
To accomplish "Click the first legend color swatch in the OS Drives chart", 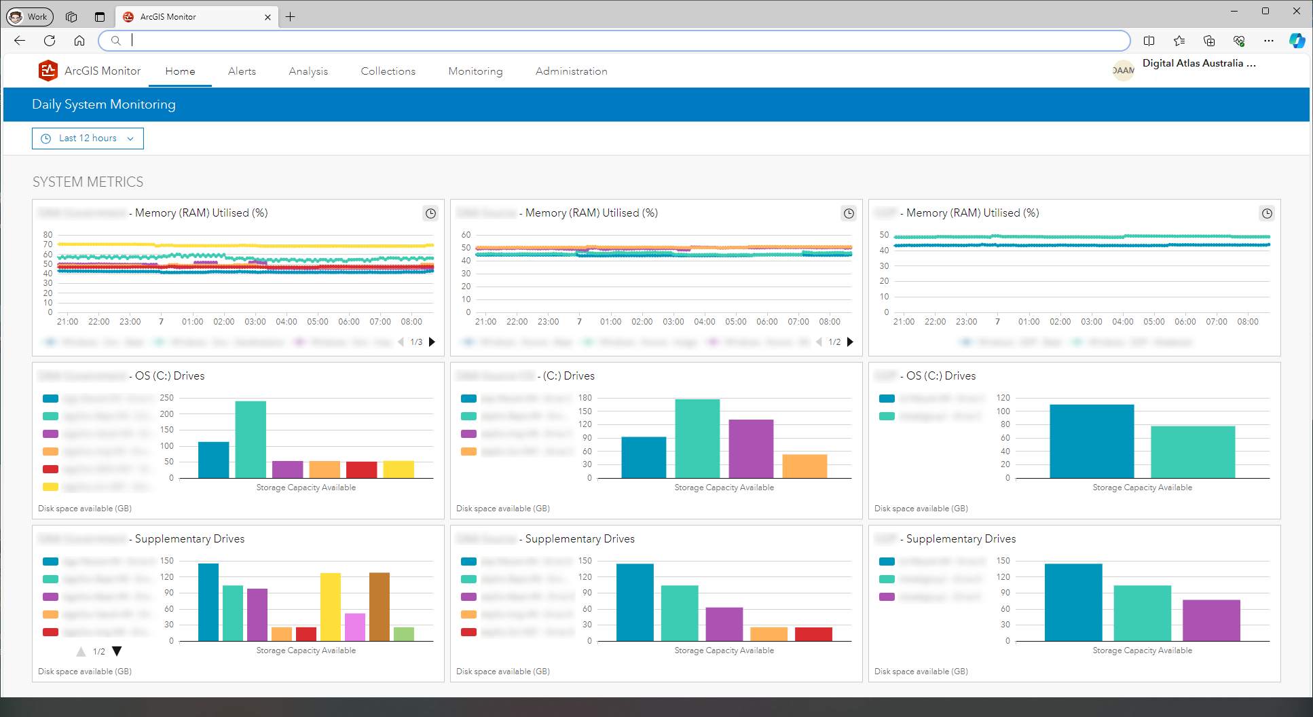I will click(x=50, y=399).
